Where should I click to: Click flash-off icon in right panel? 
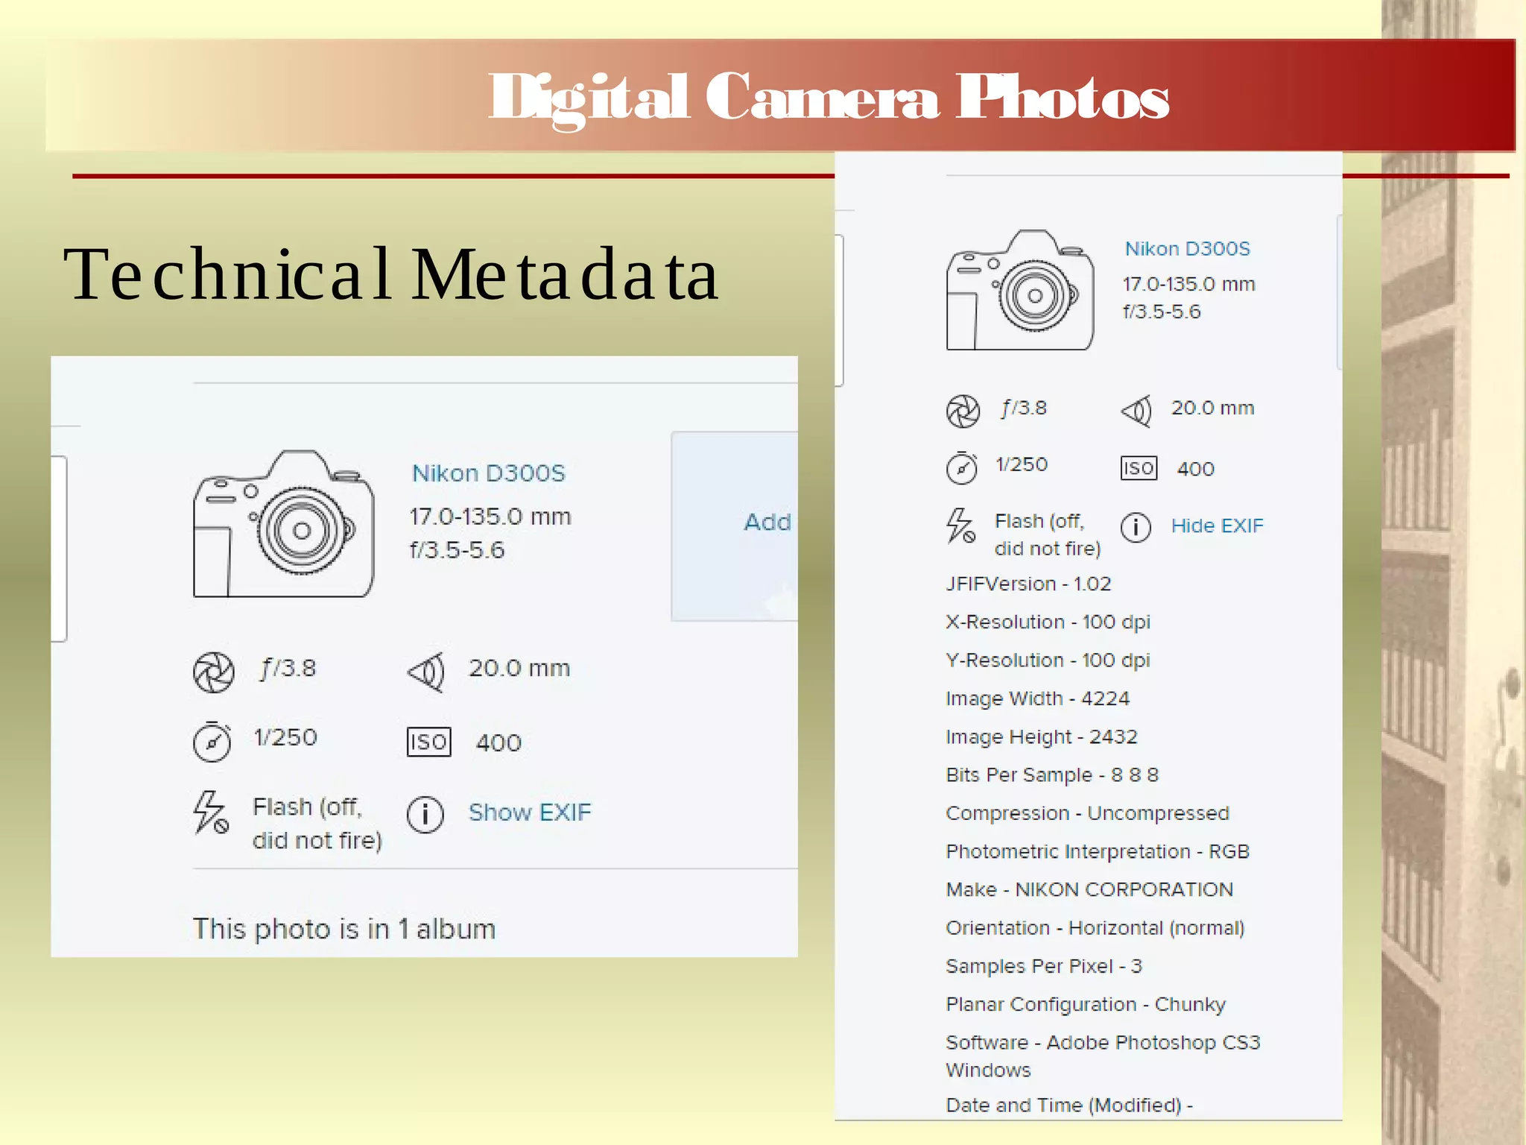(x=960, y=526)
